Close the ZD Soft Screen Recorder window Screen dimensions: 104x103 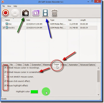98,1
